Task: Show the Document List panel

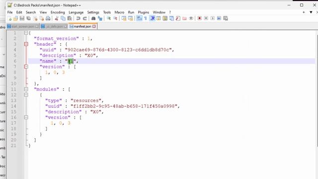Action: pos(171,18)
